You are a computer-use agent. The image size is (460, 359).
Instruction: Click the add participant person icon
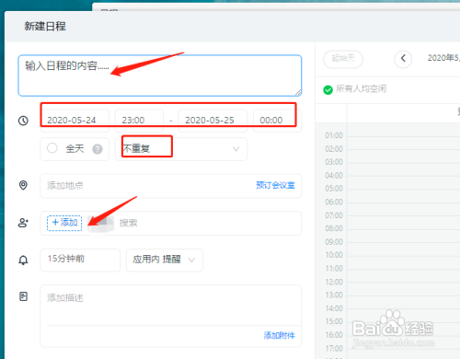coord(23,223)
